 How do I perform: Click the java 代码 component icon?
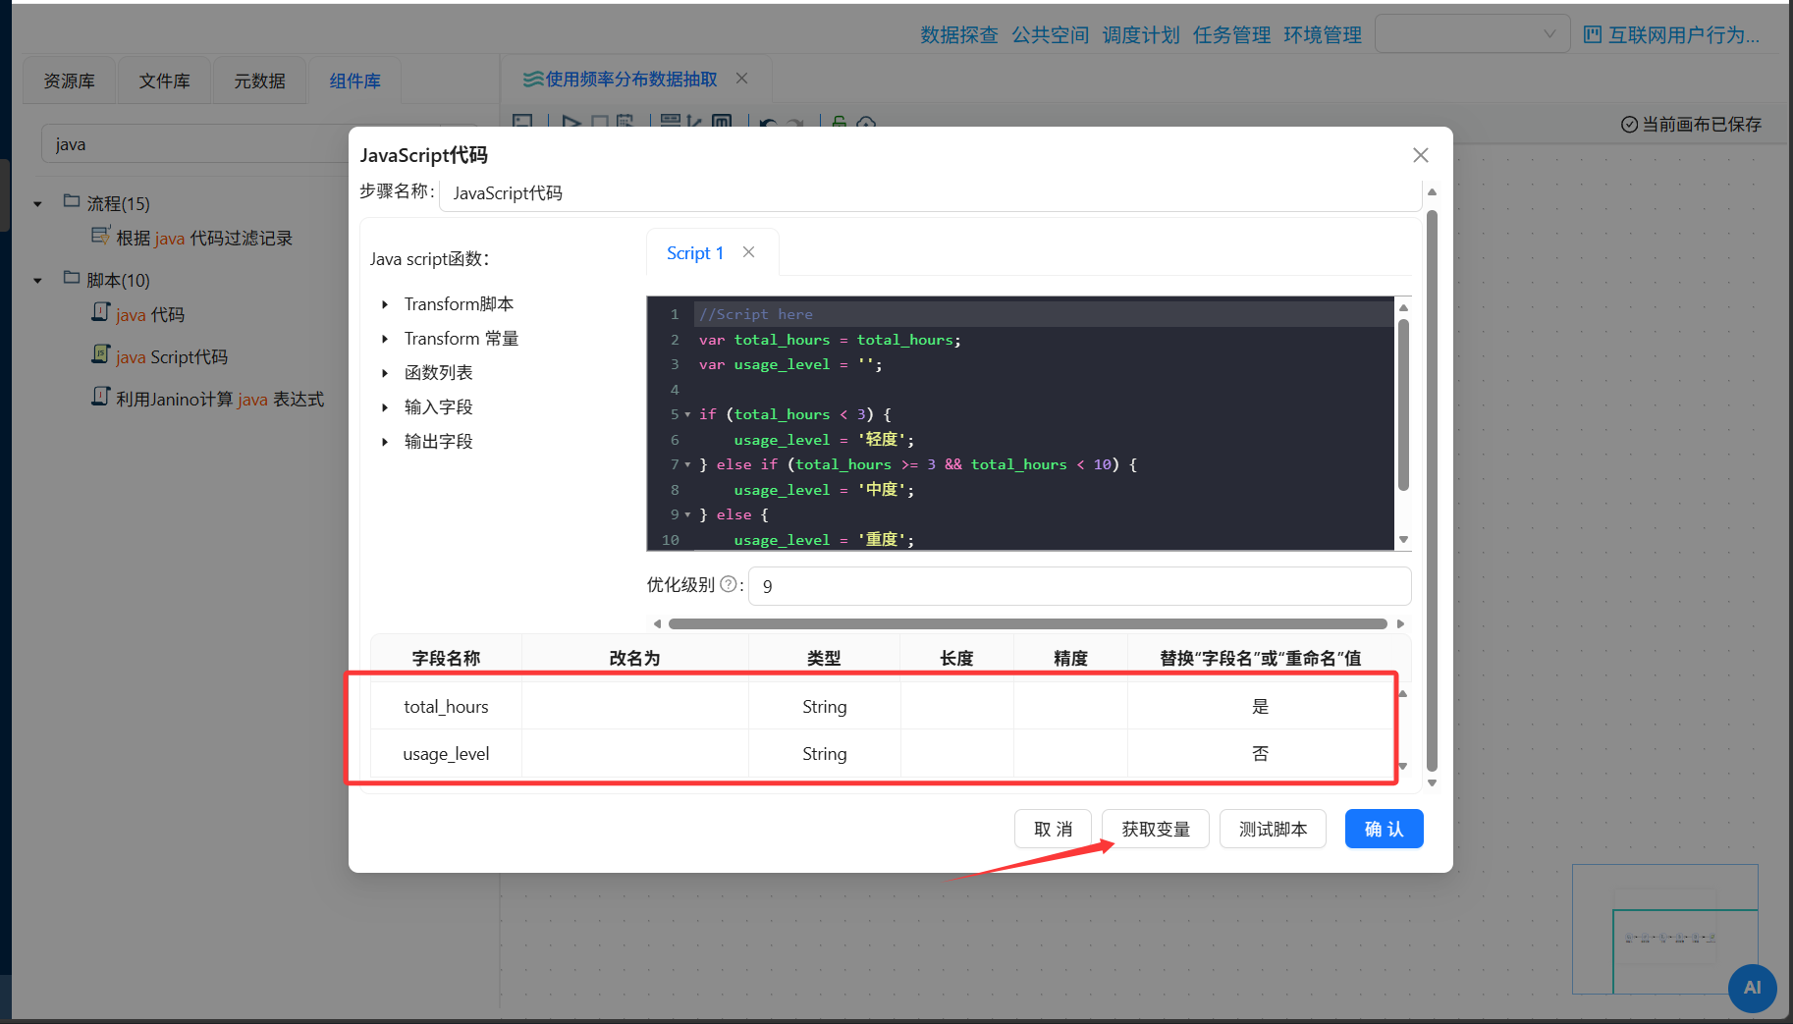(x=100, y=312)
